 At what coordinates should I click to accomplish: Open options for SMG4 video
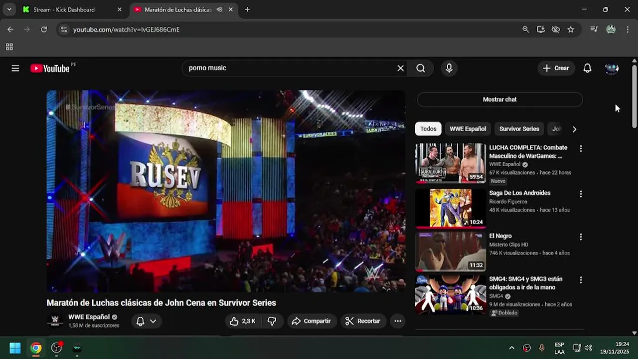581,280
